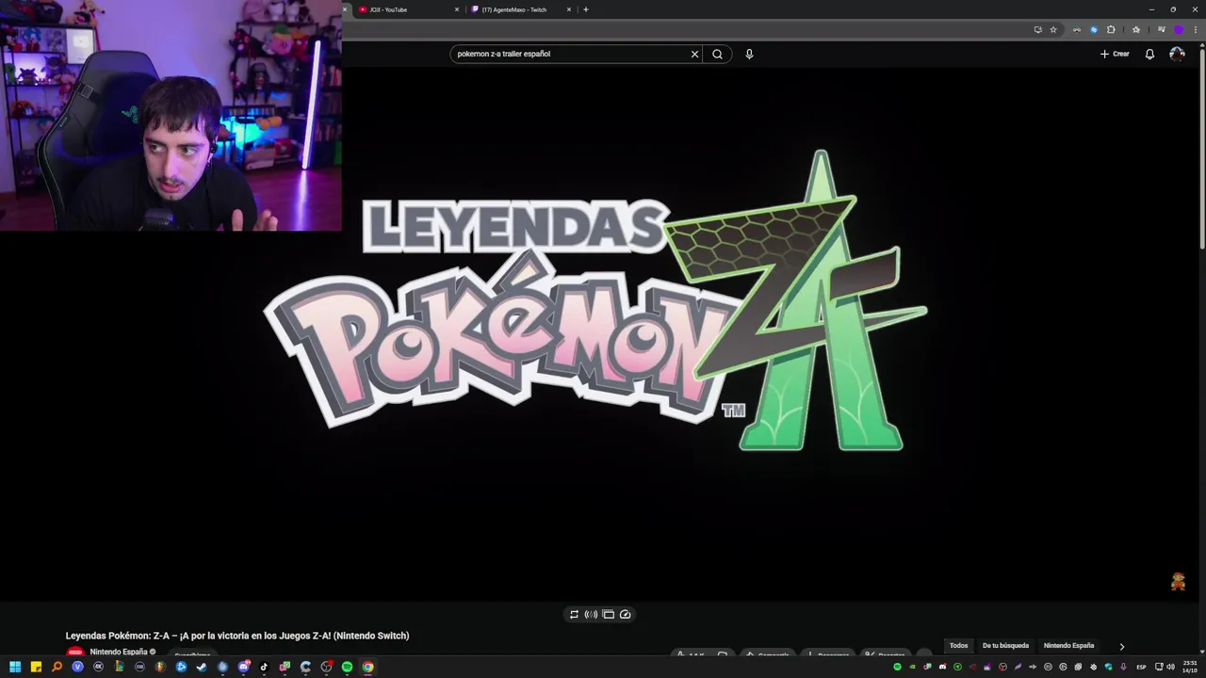Image resolution: width=1206 pixels, height=678 pixels.
Task: Open the clock showing 23:51
Action: [1189, 667]
